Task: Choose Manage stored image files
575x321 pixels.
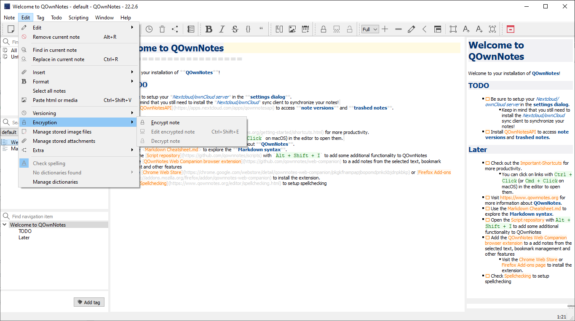Action: click(79, 131)
